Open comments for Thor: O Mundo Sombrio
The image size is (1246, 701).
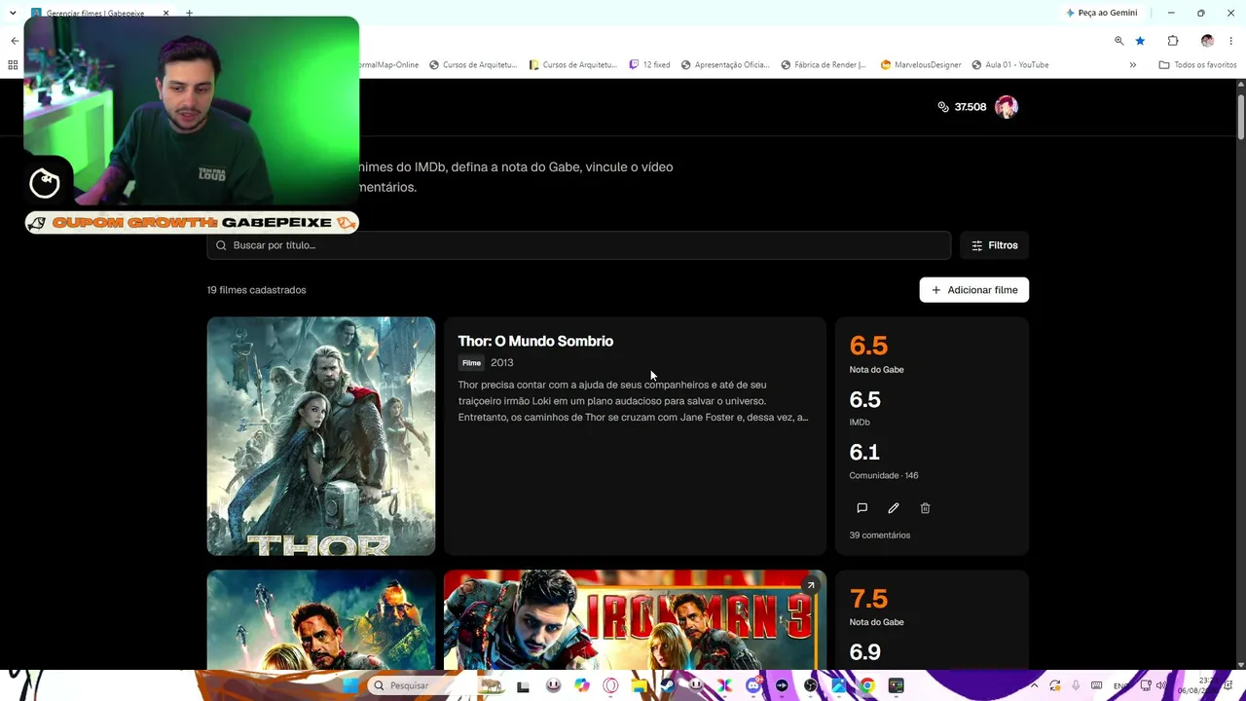click(861, 508)
